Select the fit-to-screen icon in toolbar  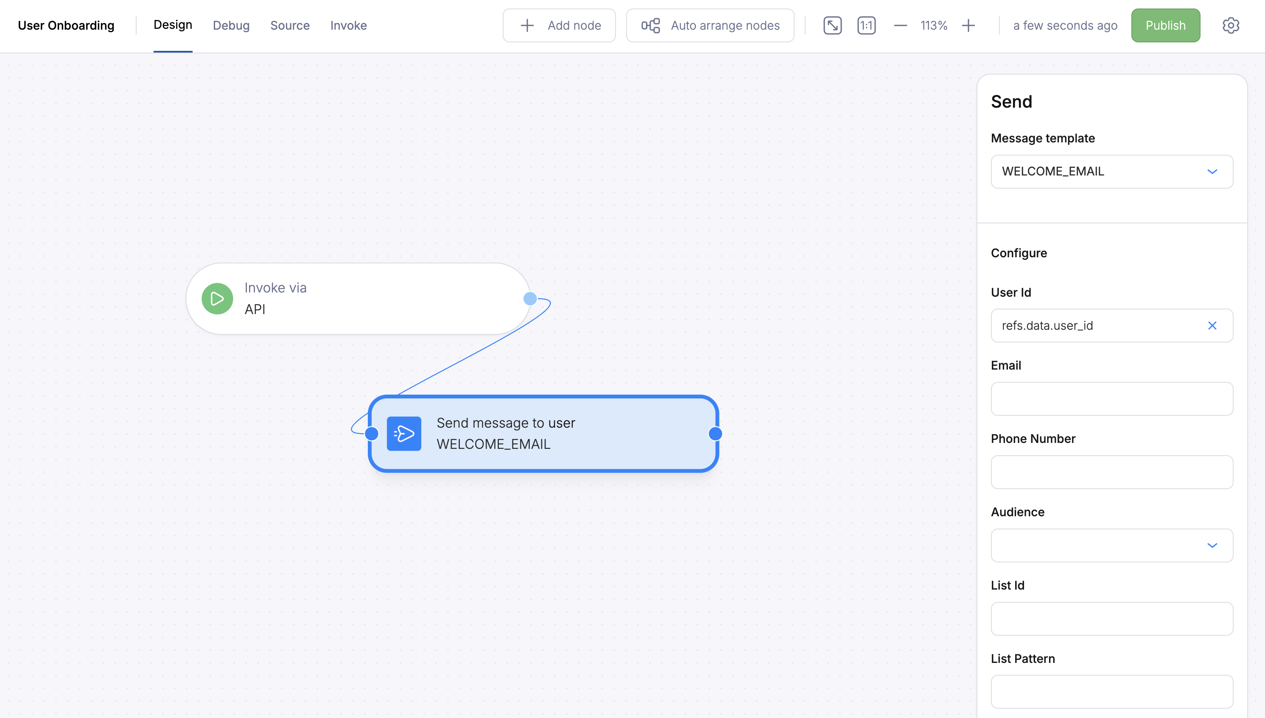pyautogui.click(x=833, y=25)
